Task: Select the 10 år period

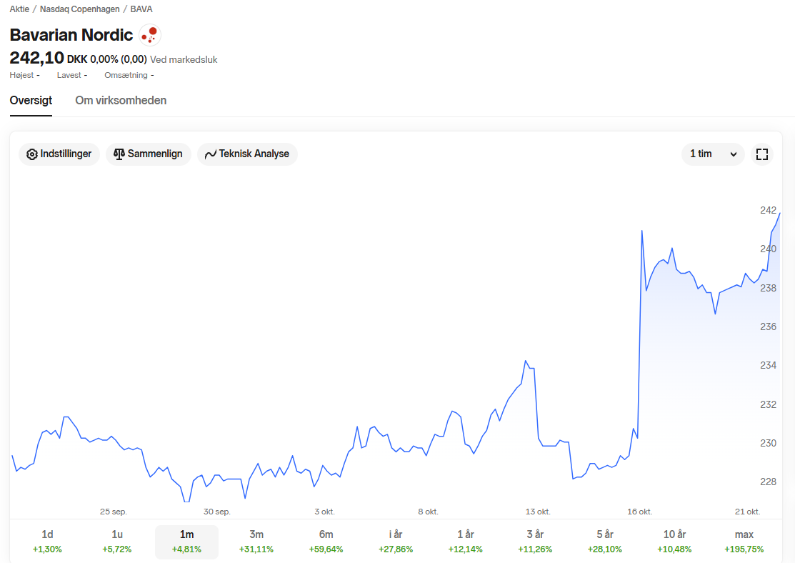Action: pos(674,541)
